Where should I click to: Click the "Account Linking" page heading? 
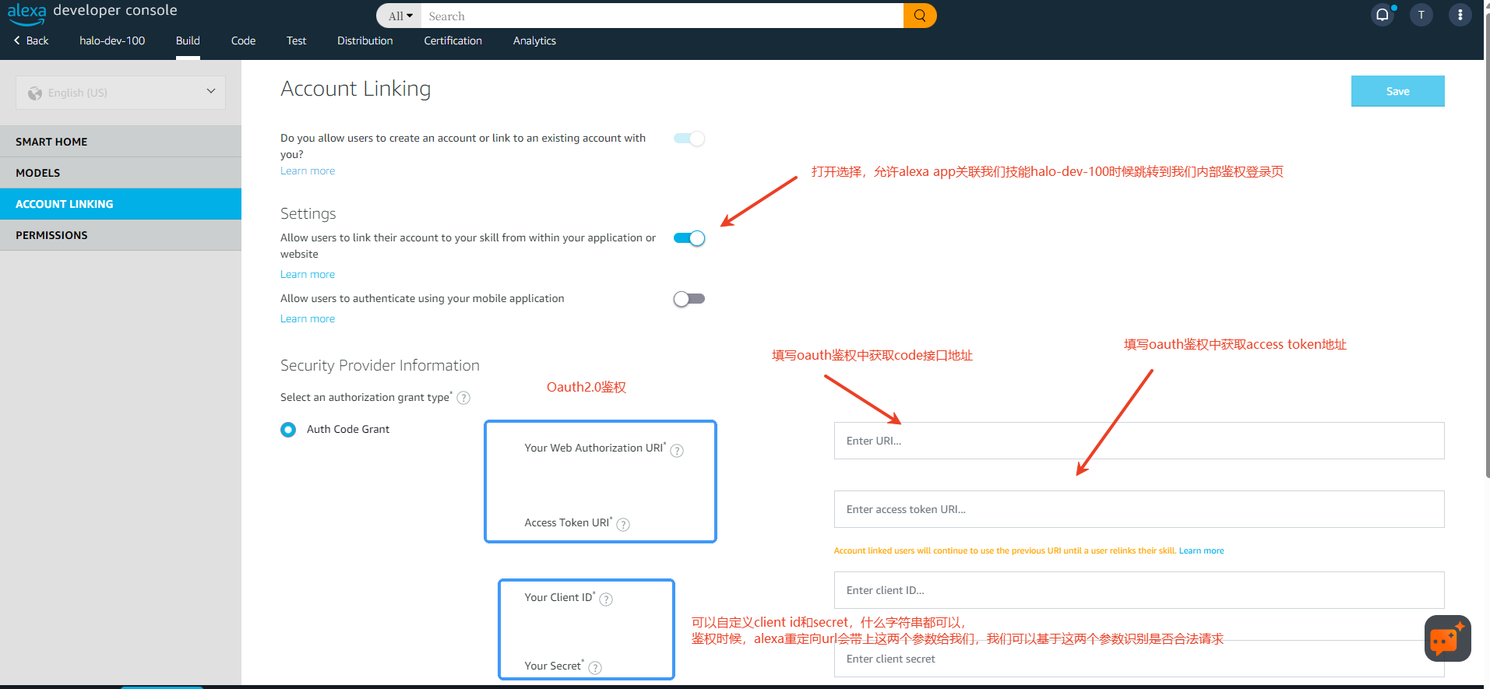click(355, 89)
